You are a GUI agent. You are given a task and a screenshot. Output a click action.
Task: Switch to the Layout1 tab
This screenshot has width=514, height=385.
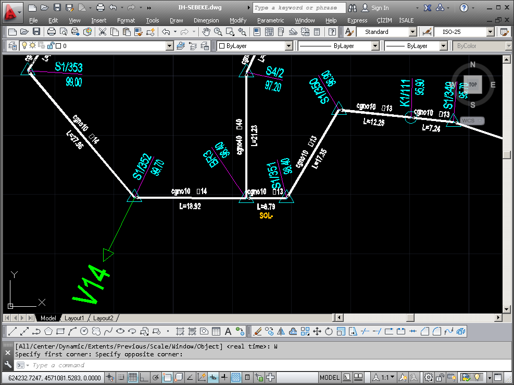click(74, 318)
